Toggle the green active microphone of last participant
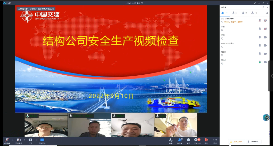 tap(260, 62)
